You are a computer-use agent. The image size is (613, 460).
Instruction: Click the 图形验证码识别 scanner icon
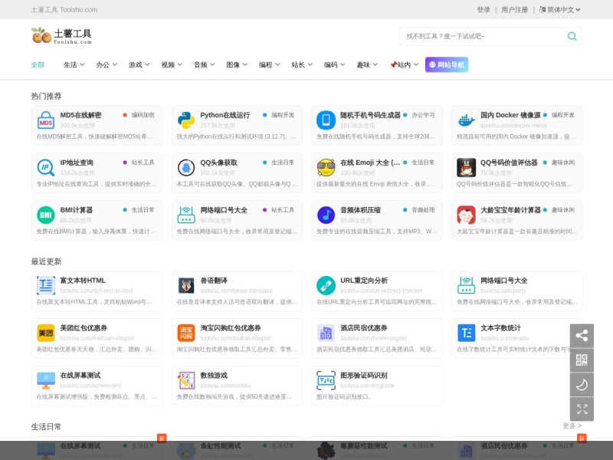point(326,380)
